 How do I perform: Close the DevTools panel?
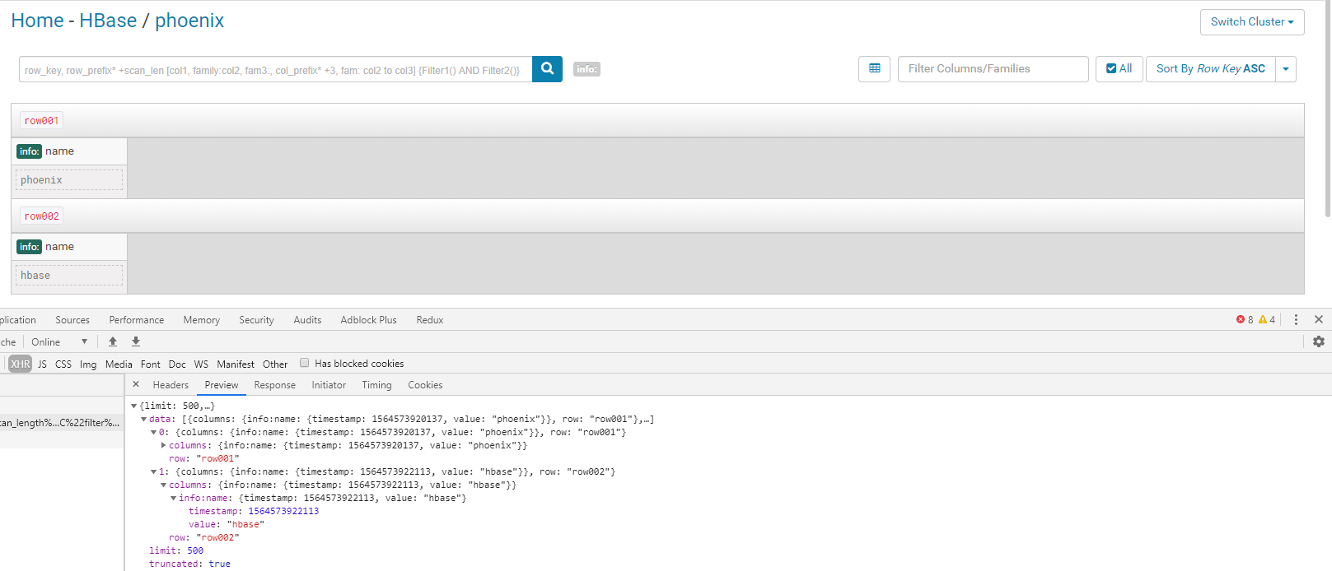[x=1319, y=319]
